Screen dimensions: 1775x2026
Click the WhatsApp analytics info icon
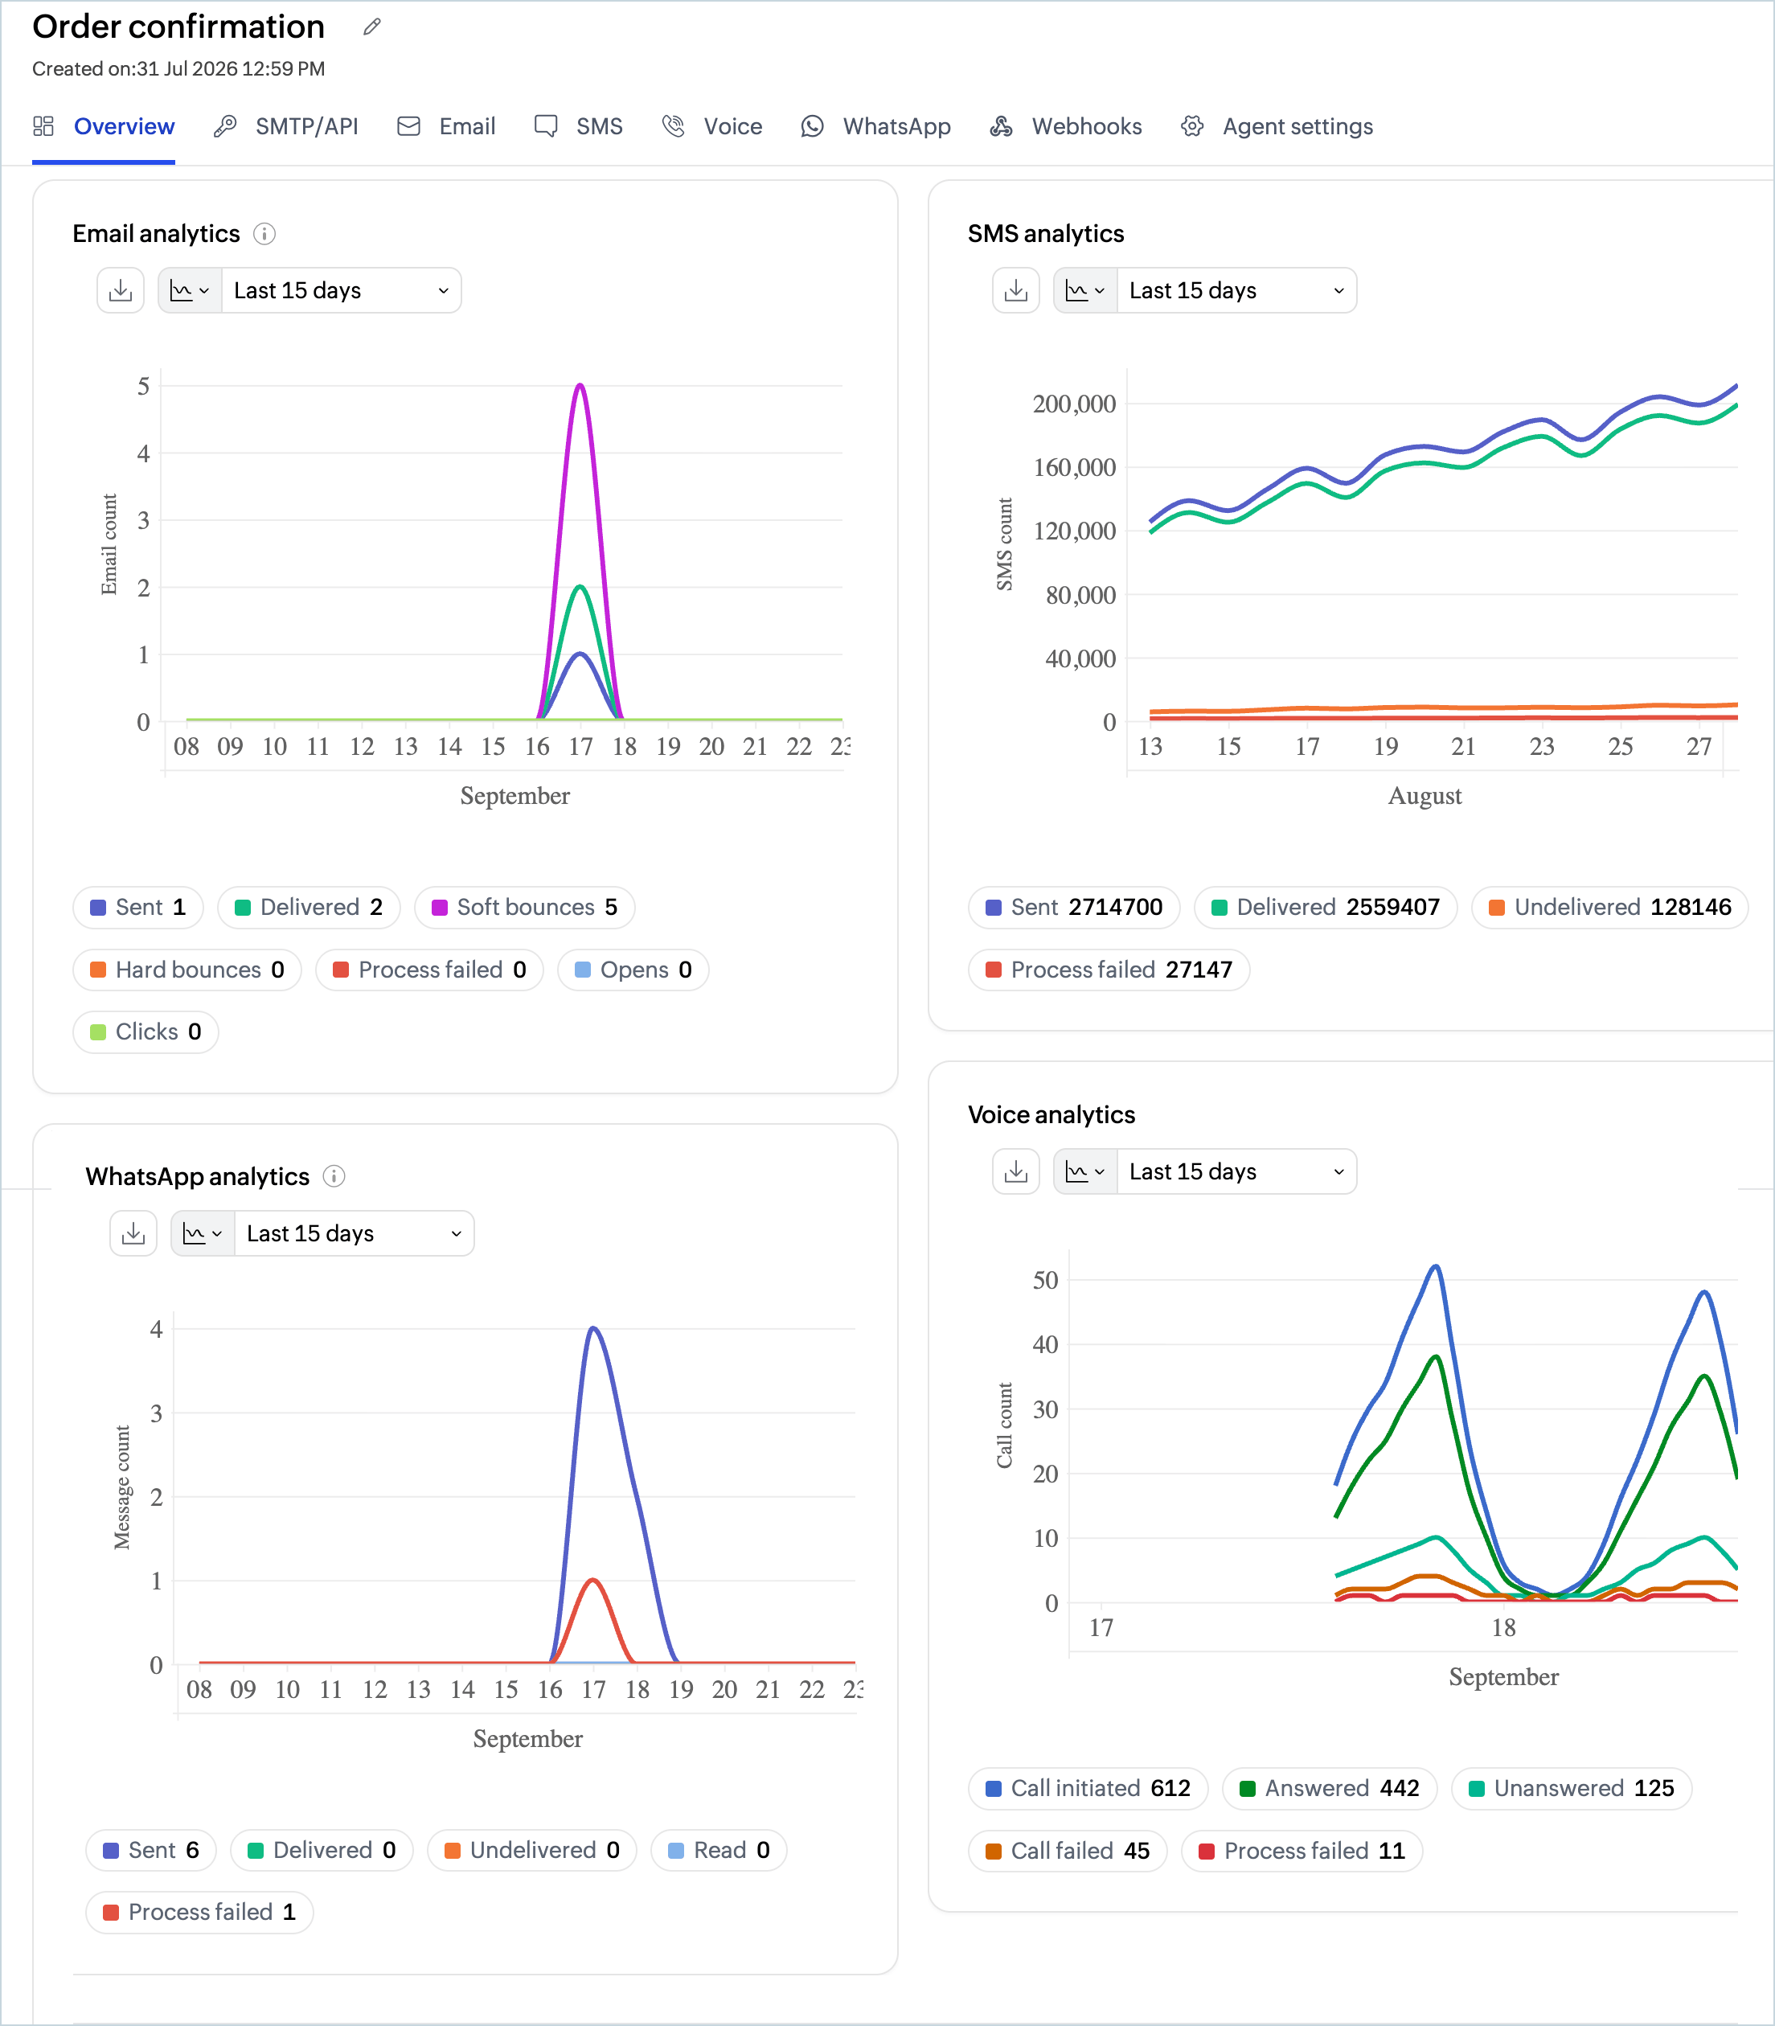tap(334, 1176)
